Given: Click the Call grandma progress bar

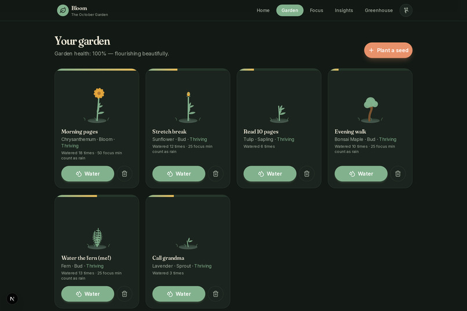Looking at the screenshot, I should coord(188,196).
